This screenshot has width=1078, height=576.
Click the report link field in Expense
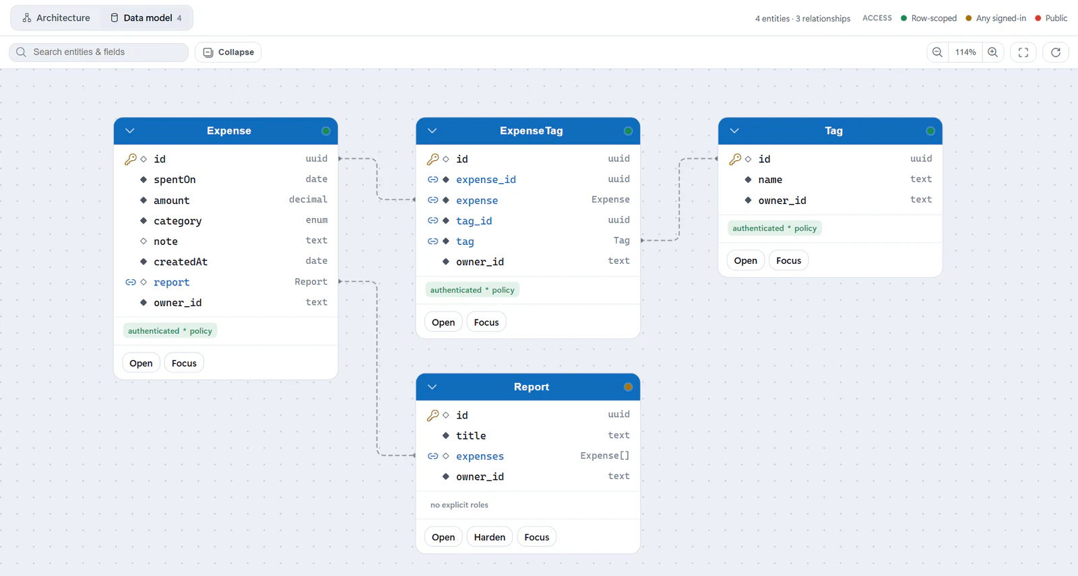pyautogui.click(x=226, y=283)
